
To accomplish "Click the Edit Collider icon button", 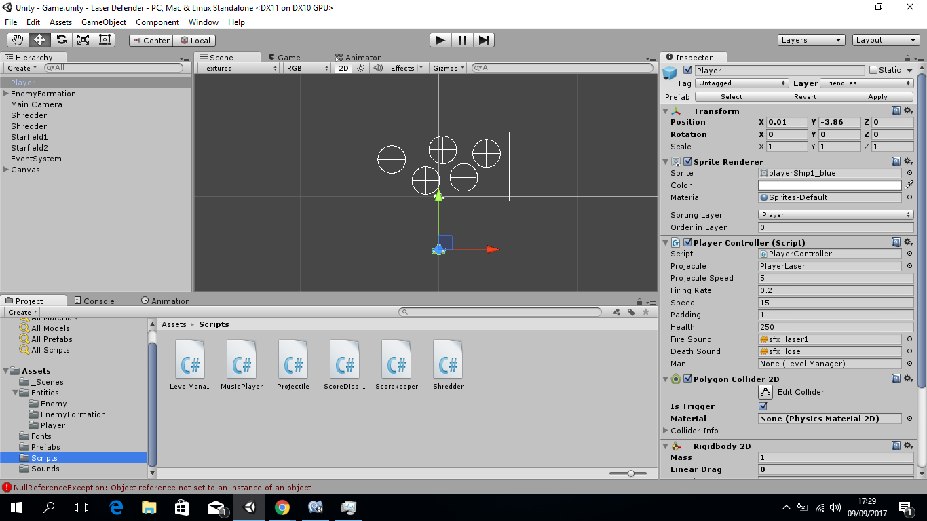I will (x=765, y=392).
